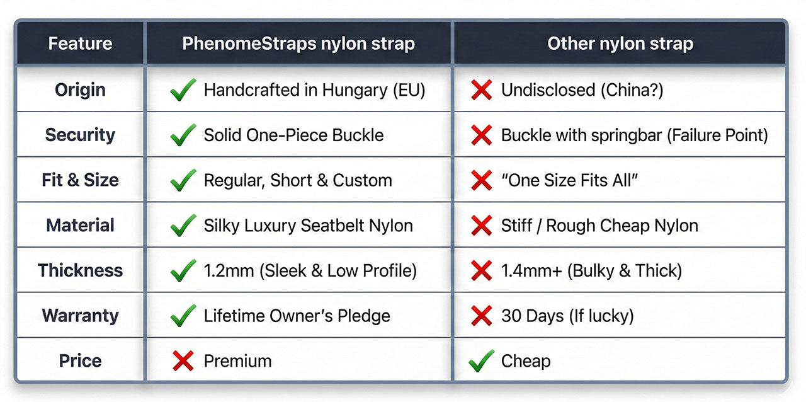Select the red X beside 30 Days (If lucky)
806x402 pixels.
482,316
